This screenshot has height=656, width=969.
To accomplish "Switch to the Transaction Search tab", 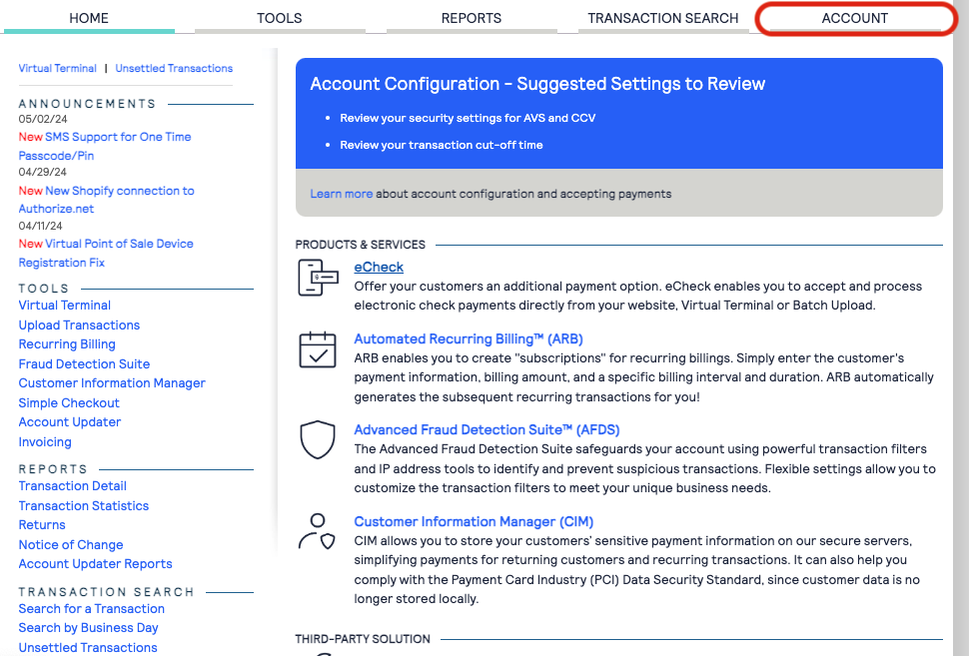I will 663,18.
